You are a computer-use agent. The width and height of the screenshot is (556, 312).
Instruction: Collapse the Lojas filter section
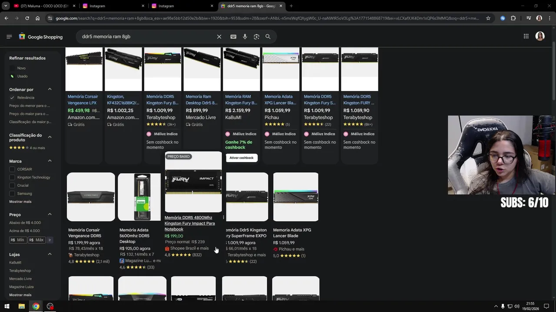point(50,254)
